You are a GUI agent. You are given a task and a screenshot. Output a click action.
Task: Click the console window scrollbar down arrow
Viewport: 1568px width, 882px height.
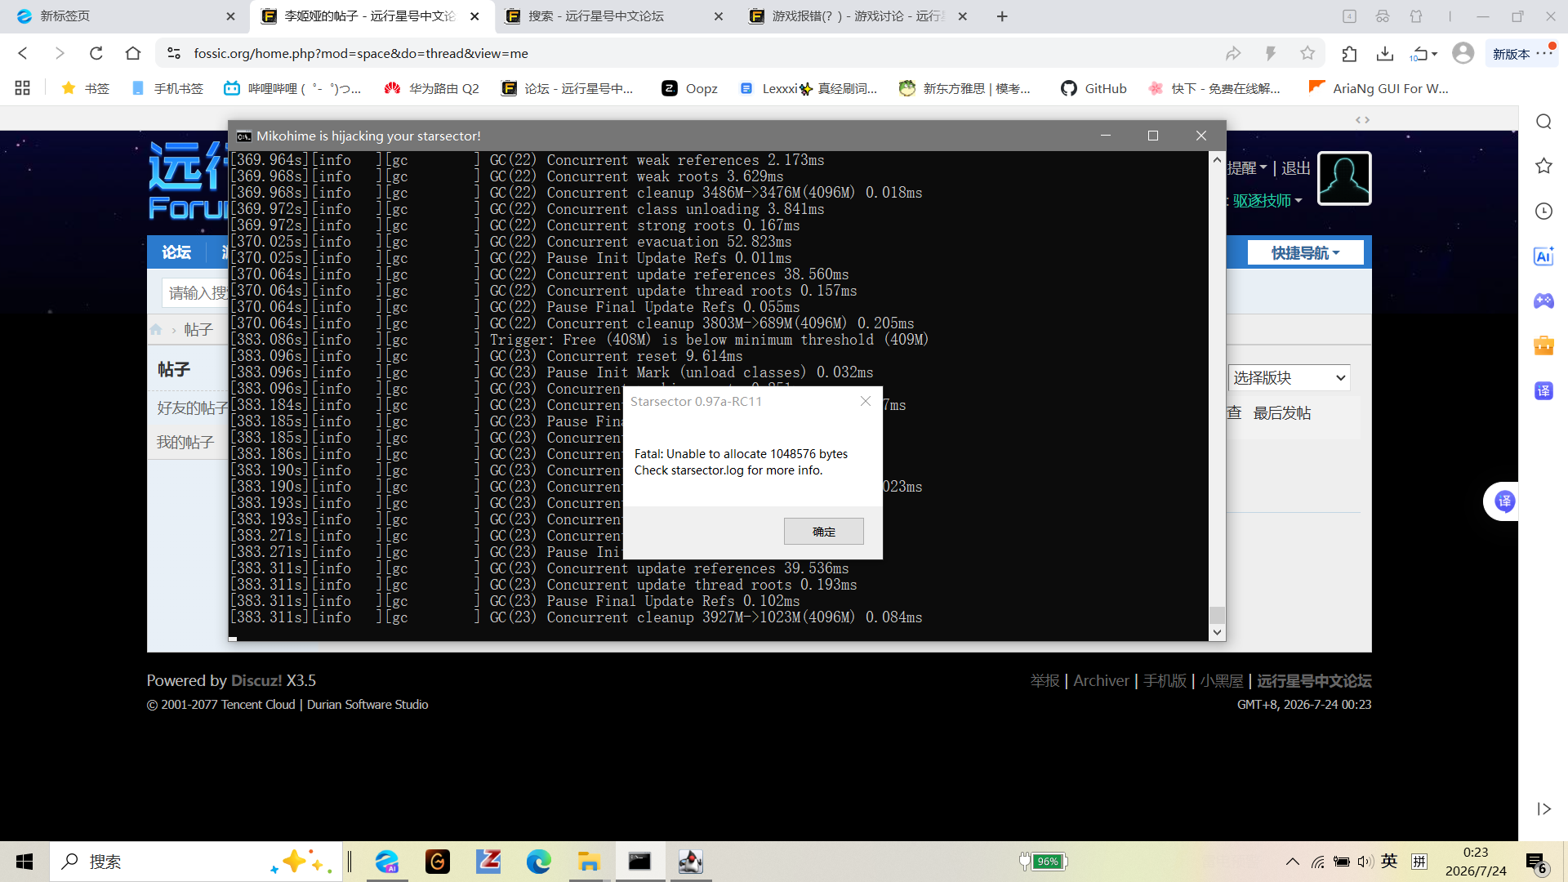tap(1217, 632)
